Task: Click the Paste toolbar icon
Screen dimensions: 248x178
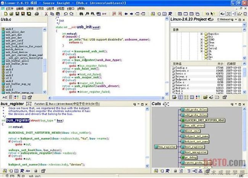Action: click(x=58, y=14)
